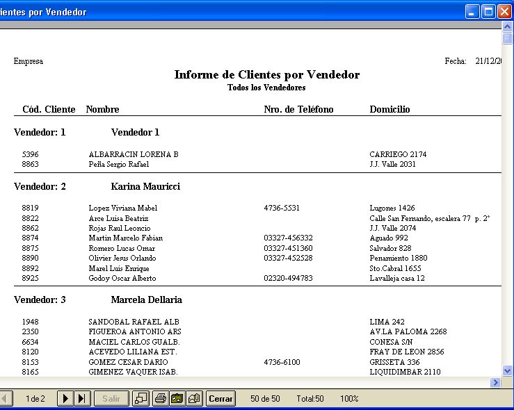The width and height of the screenshot is (514, 410).
Task: Jump to the last report page
Action: coord(82,399)
